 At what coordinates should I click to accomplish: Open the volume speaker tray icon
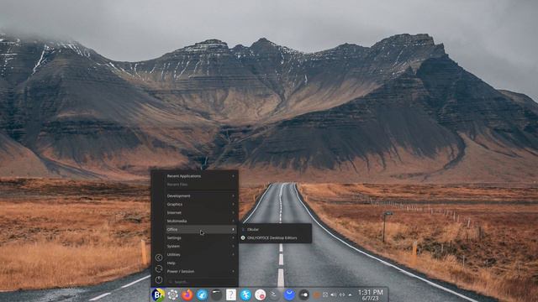(x=334, y=294)
